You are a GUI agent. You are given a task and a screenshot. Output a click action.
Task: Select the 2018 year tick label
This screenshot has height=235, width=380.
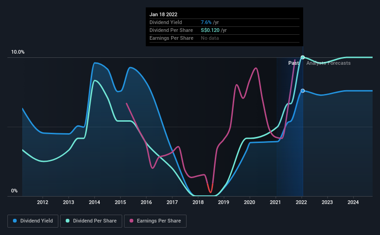pos(198,202)
